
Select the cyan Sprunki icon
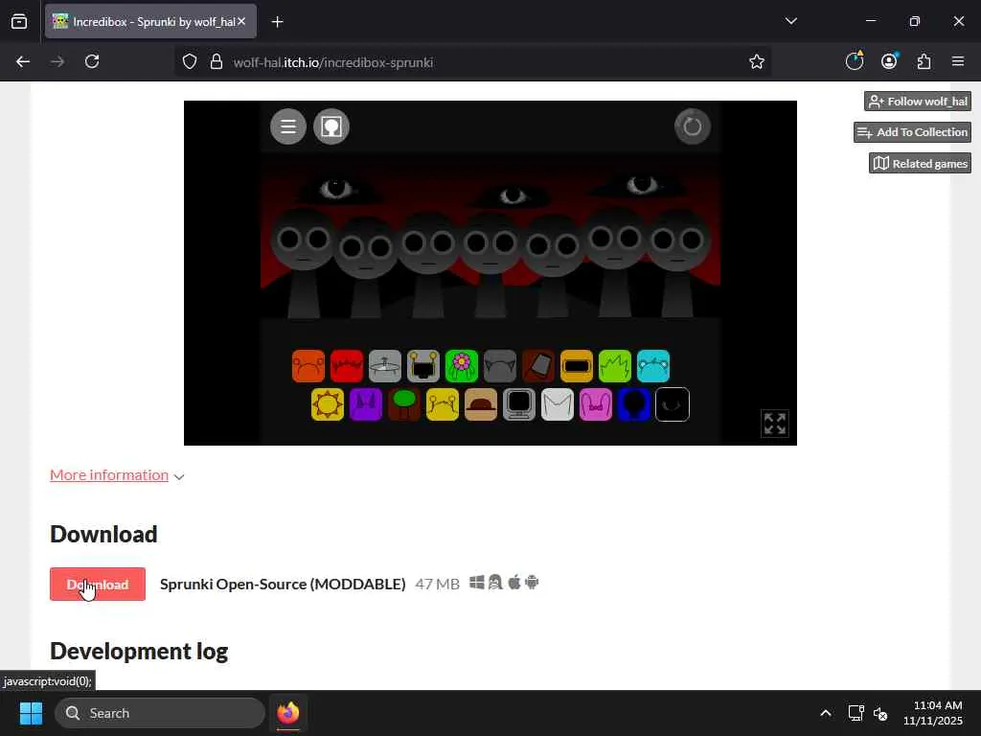pyautogui.click(x=653, y=366)
